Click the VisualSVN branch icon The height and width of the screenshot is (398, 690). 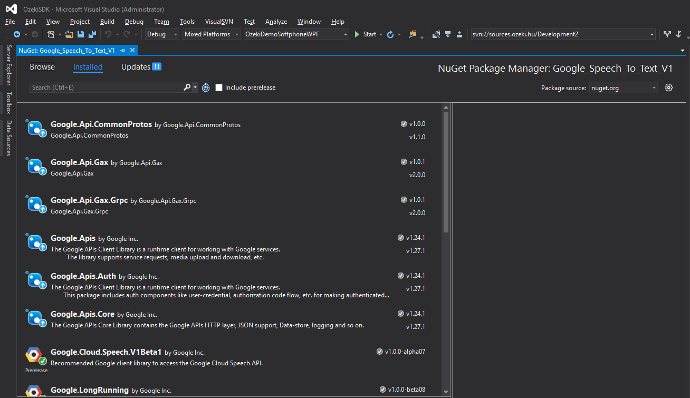tap(667, 34)
